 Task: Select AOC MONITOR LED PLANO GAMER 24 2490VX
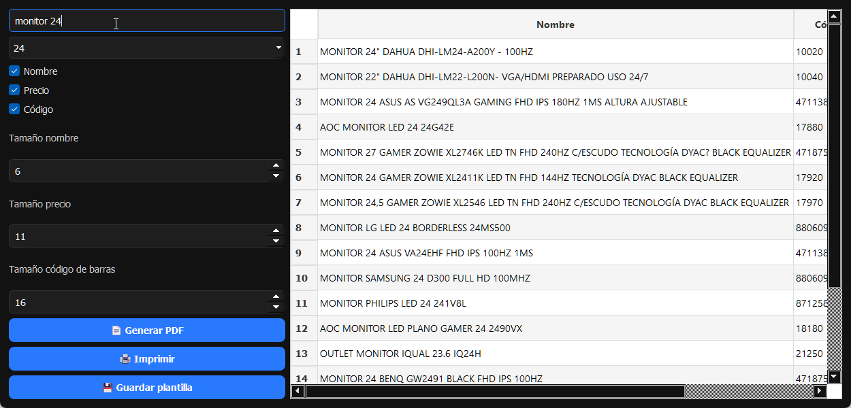(556, 328)
